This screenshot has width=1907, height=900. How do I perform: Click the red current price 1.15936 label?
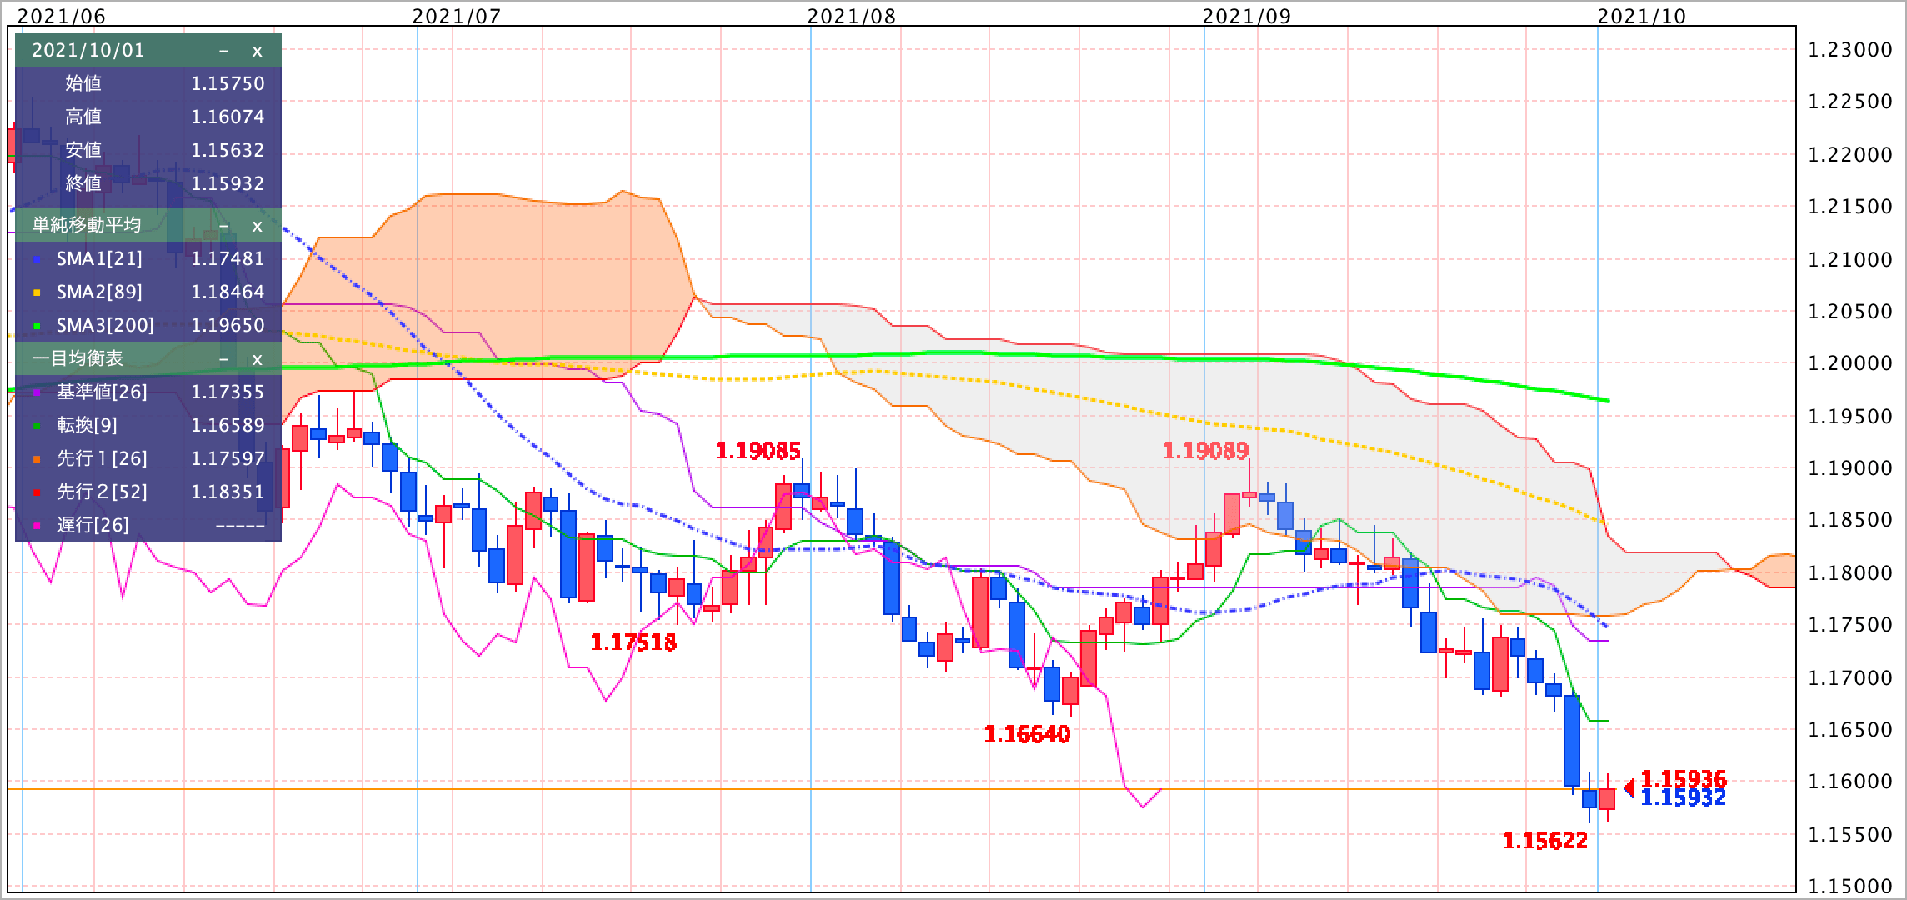[1684, 779]
